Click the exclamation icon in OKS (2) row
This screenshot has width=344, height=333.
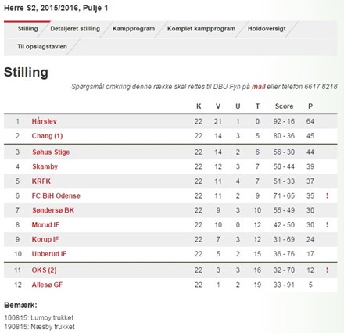(327, 270)
